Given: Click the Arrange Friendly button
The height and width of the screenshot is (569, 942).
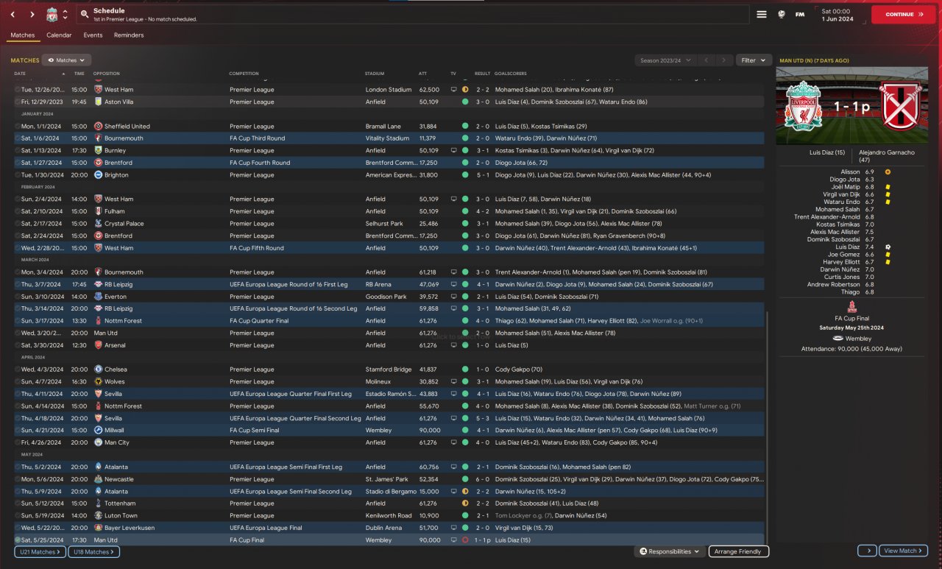Looking at the screenshot, I should coord(739,551).
